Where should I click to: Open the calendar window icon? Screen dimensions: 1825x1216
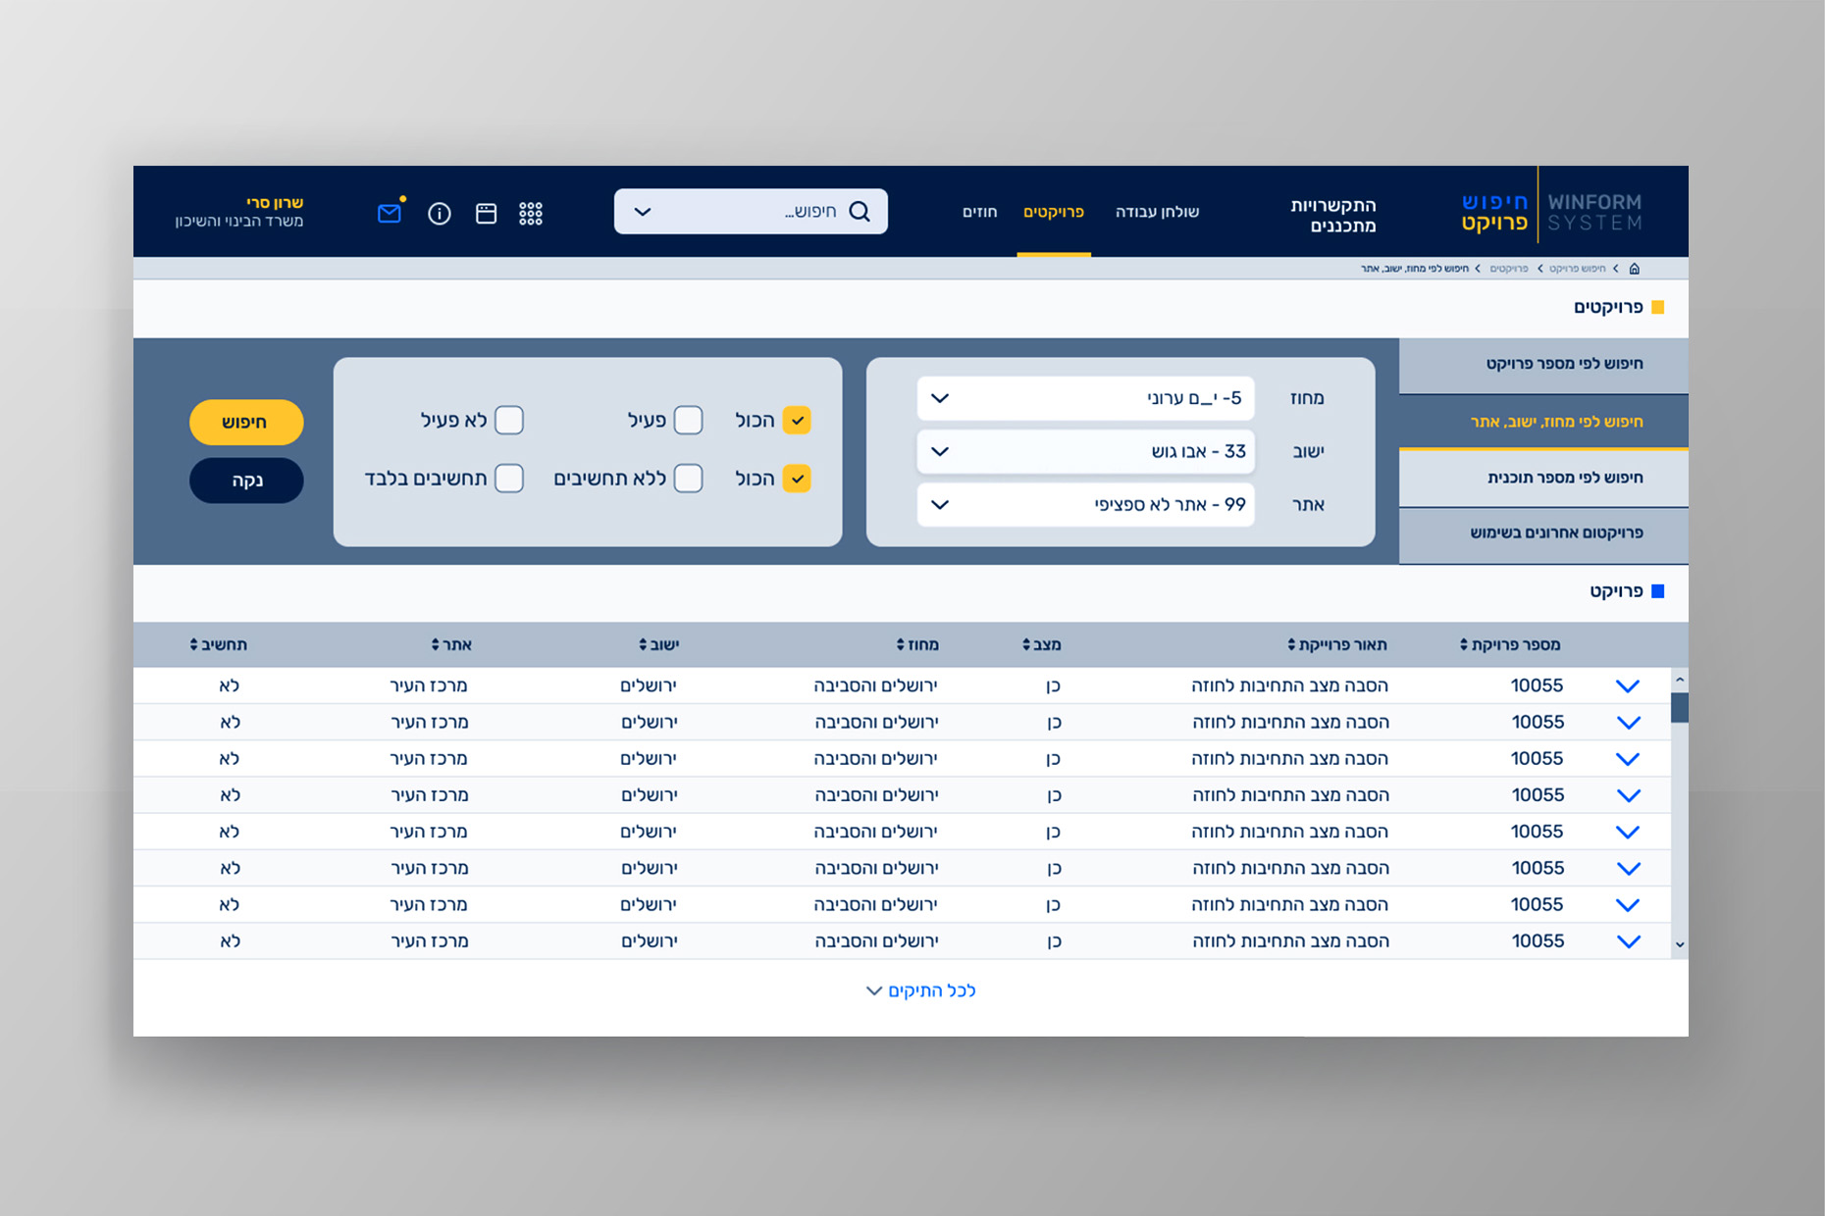(x=486, y=213)
